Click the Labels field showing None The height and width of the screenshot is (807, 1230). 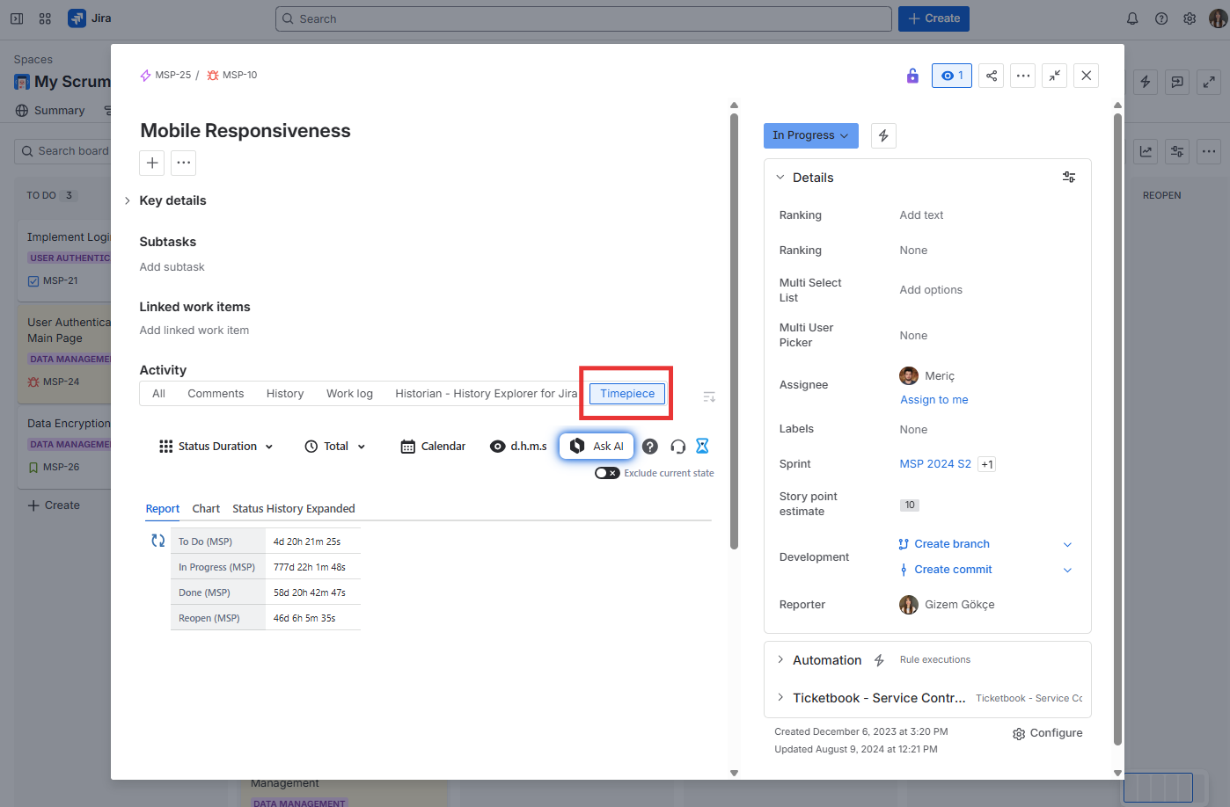click(x=913, y=430)
